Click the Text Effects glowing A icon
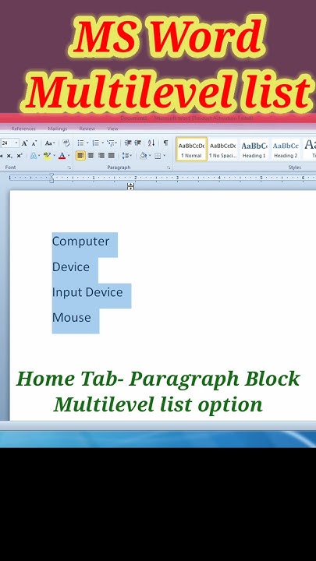 click(34, 156)
